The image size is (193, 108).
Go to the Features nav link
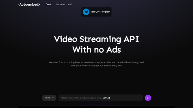point(60,4)
